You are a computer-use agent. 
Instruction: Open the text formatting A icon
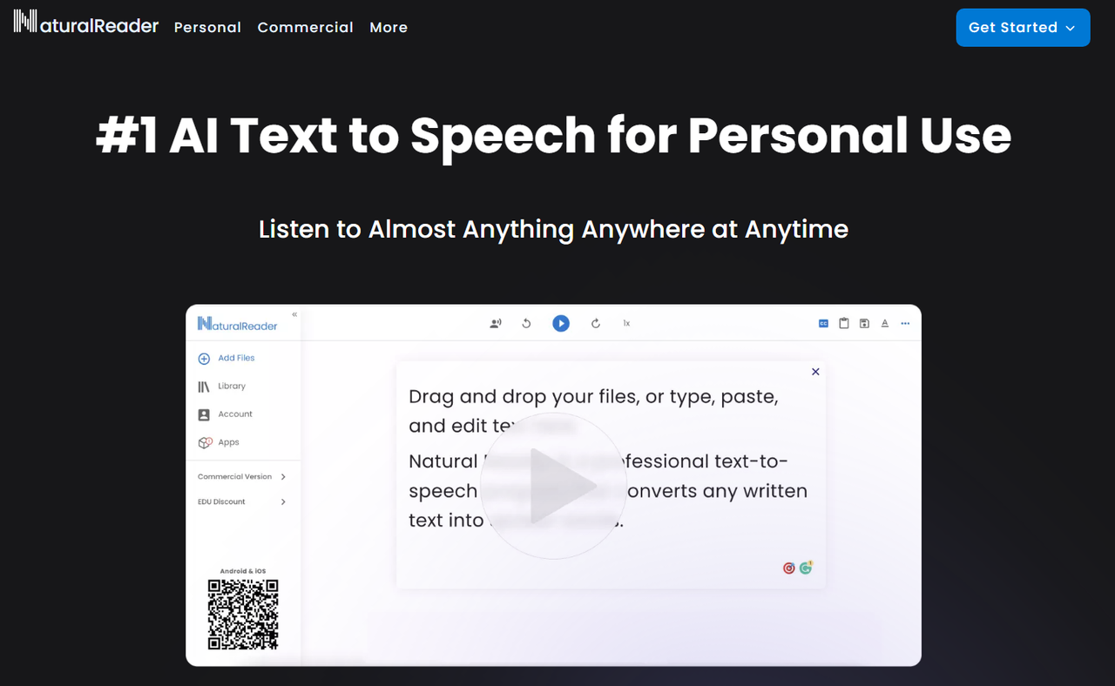coord(885,324)
